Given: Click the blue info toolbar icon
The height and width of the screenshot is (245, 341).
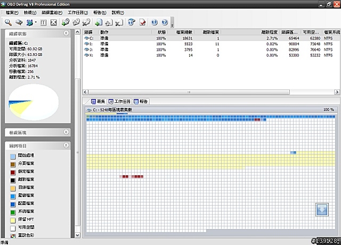Looking at the screenshot, I should tap(155, 22).
